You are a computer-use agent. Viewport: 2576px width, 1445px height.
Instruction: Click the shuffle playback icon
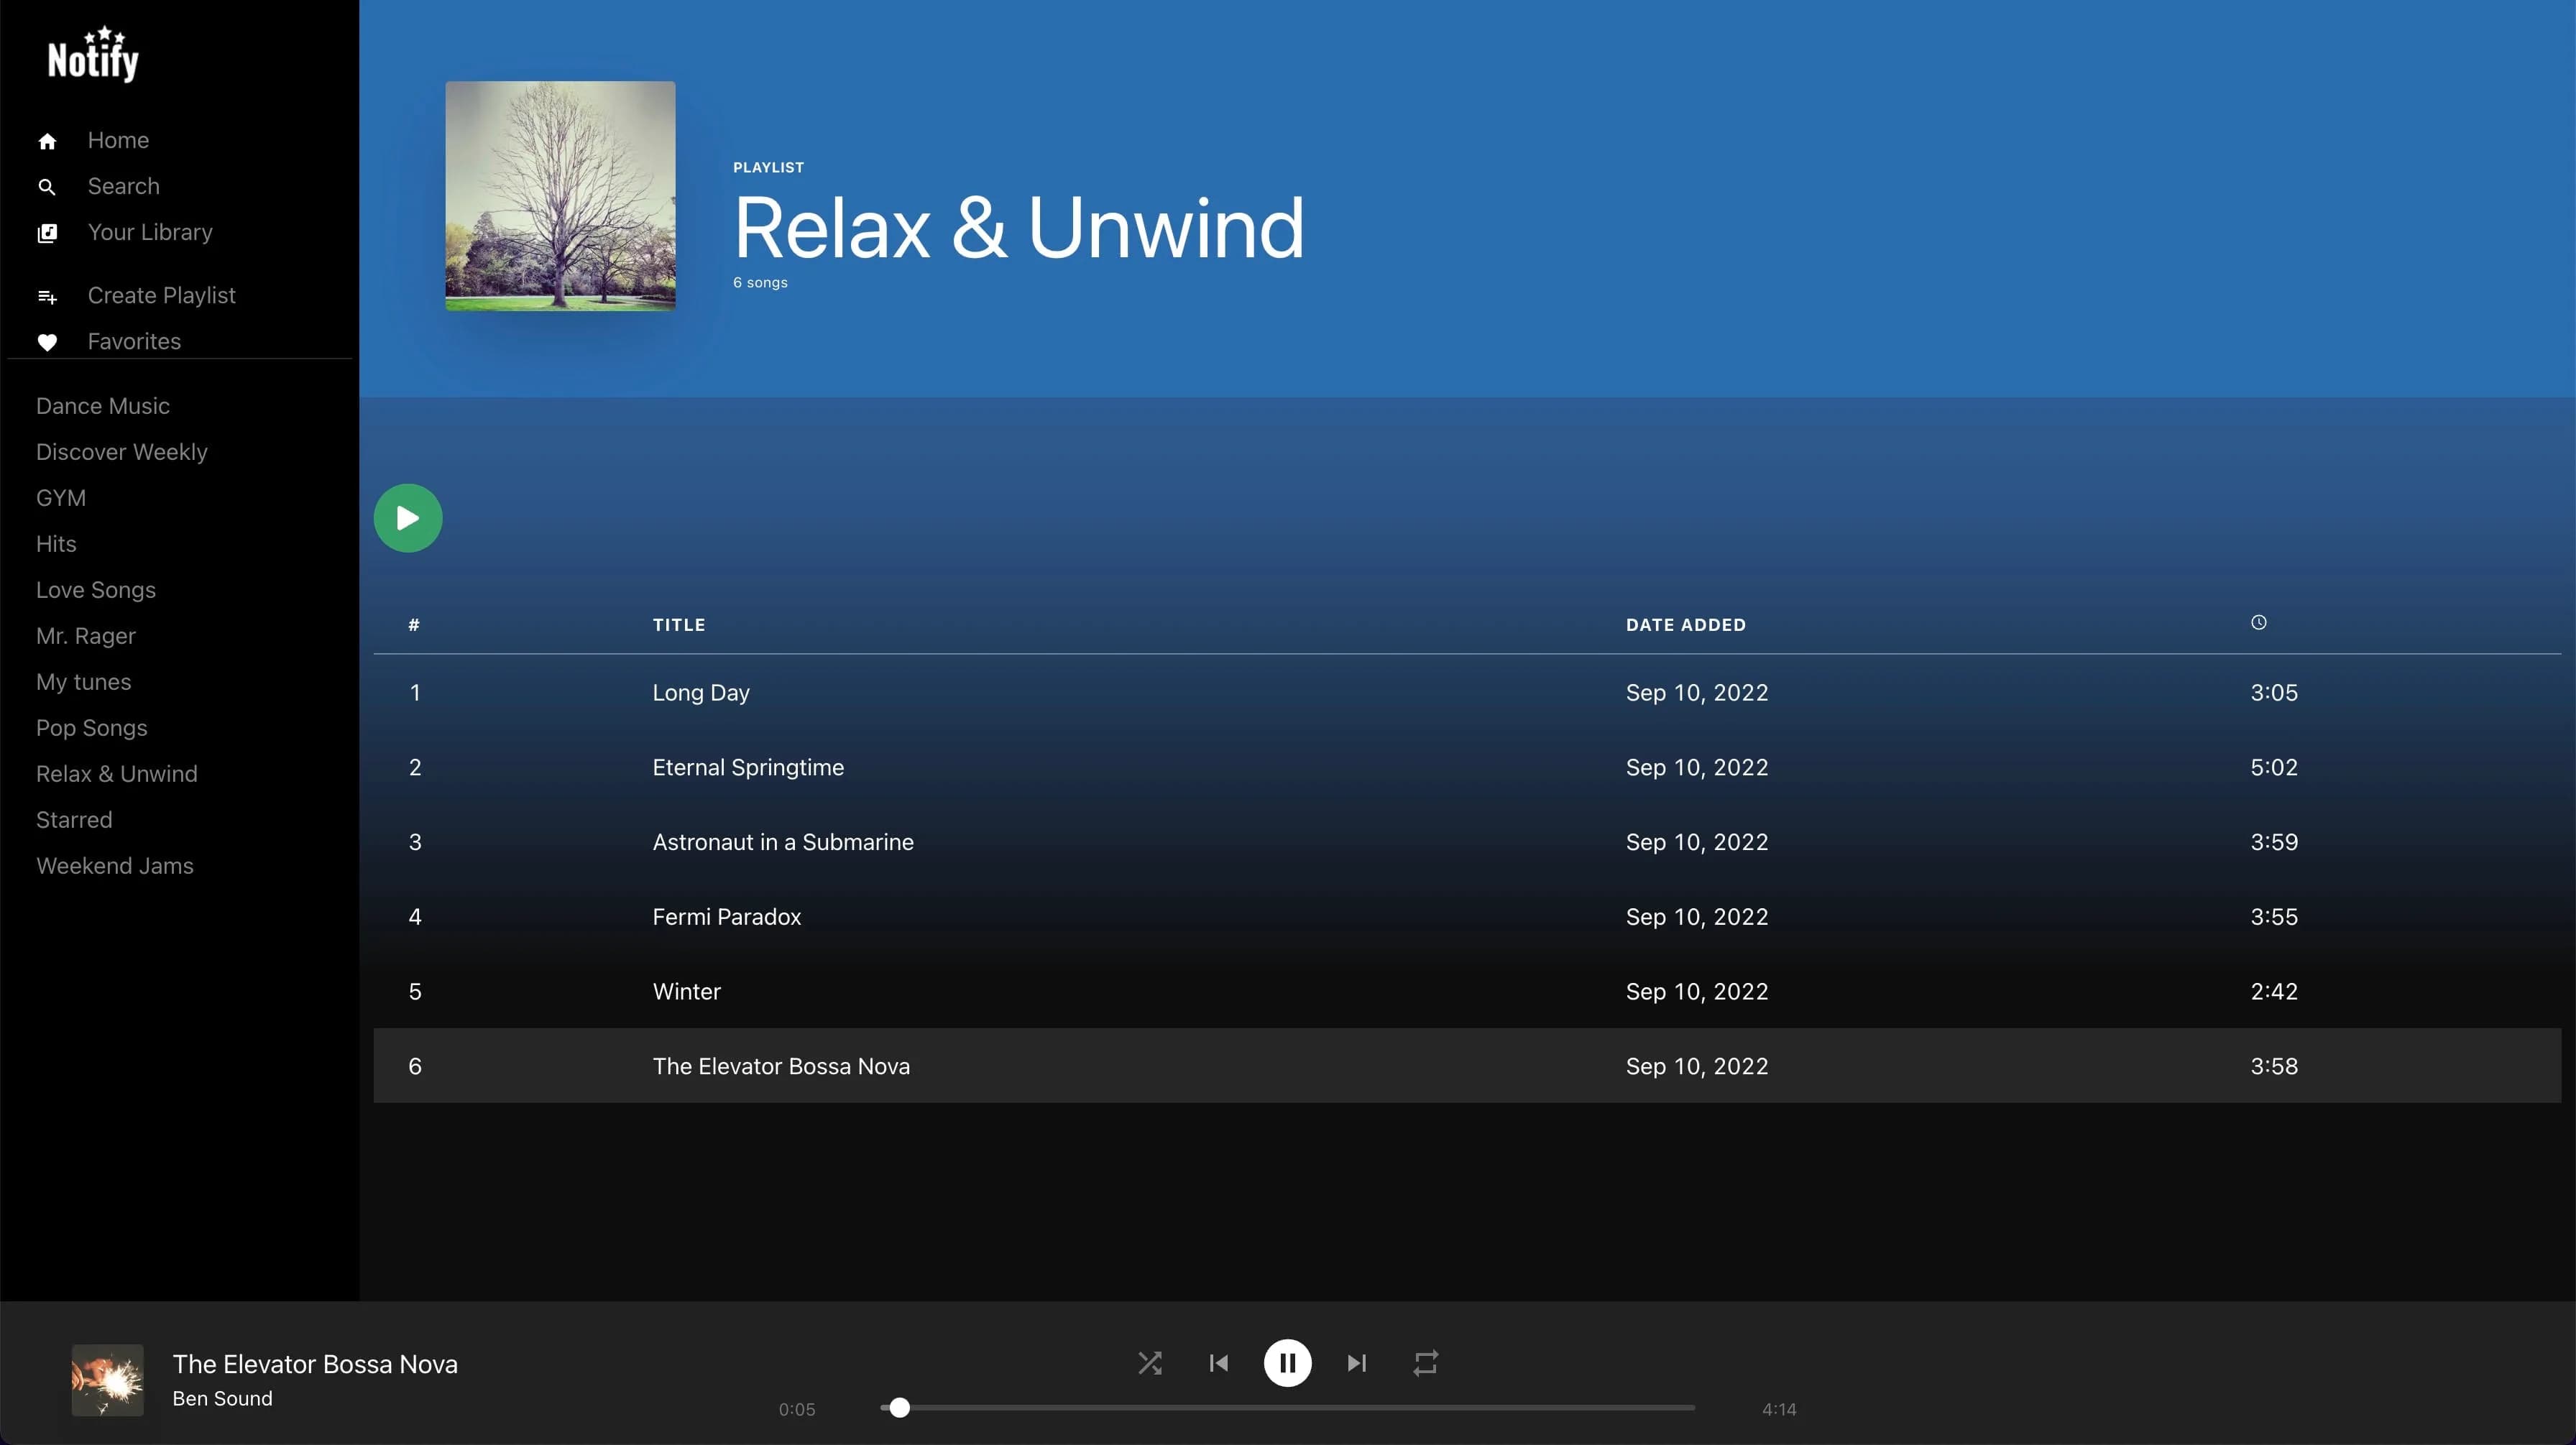[1149, 1362]
